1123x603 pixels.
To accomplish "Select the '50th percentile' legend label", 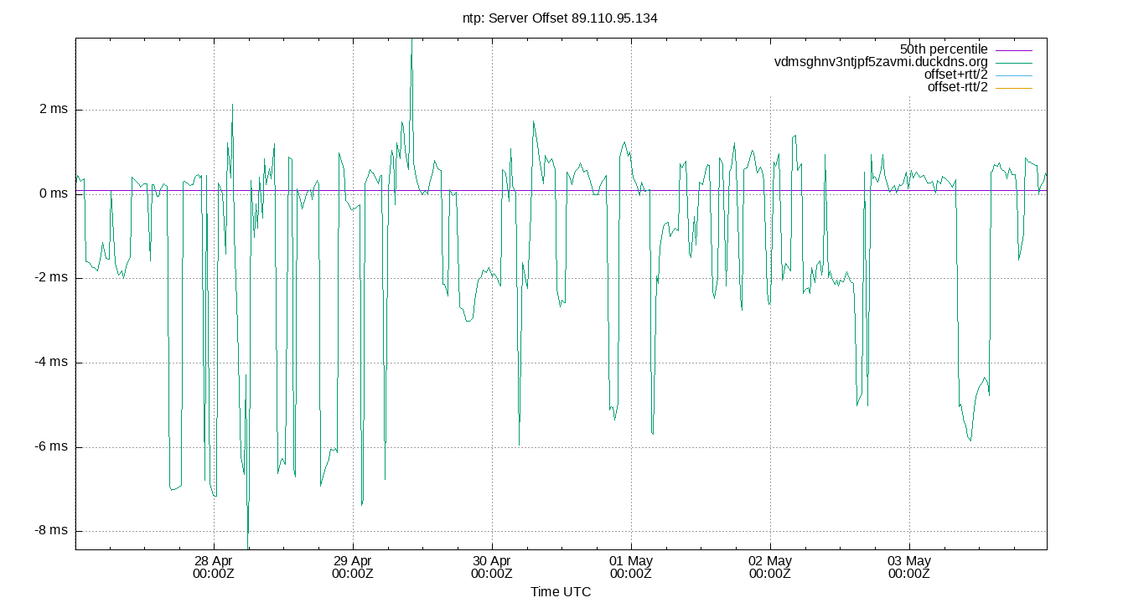I will (x=944, y=49).
